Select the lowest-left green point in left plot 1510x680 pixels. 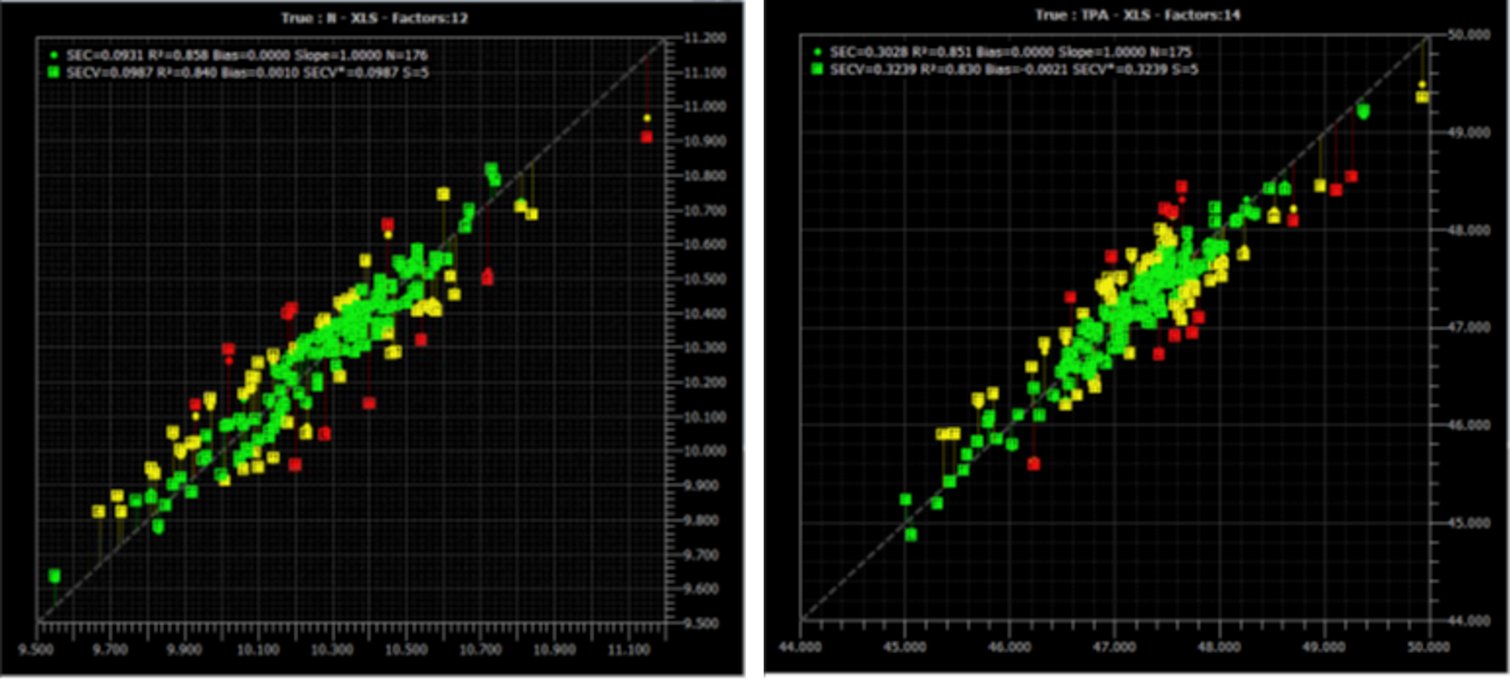(x=54, y=576)
